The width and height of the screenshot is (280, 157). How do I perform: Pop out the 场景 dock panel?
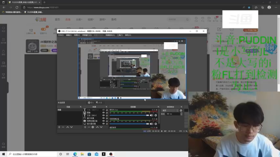(80, 107)
